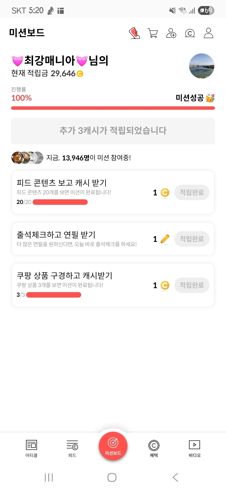Switch to the 피드 tab

72,448
